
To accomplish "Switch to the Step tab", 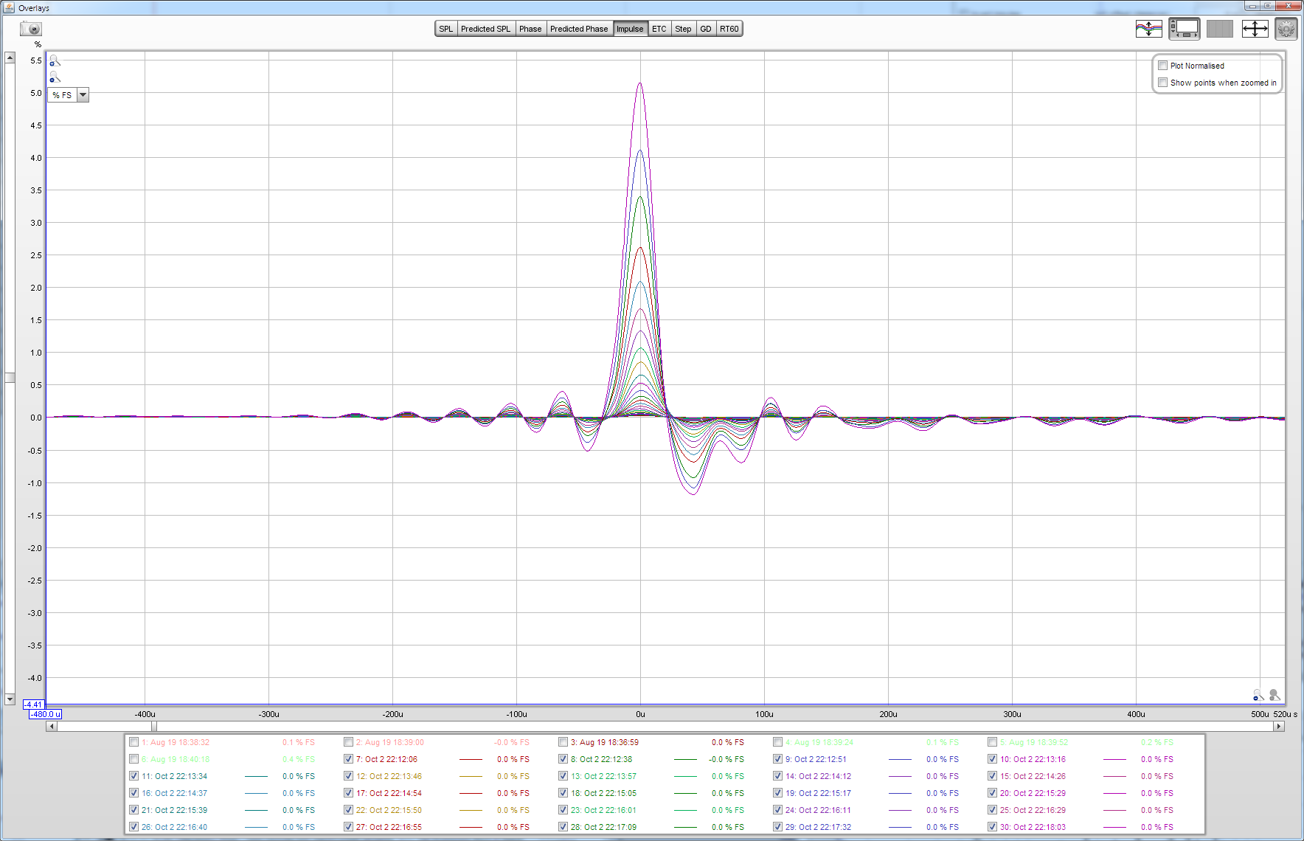I will click(684, 29).
